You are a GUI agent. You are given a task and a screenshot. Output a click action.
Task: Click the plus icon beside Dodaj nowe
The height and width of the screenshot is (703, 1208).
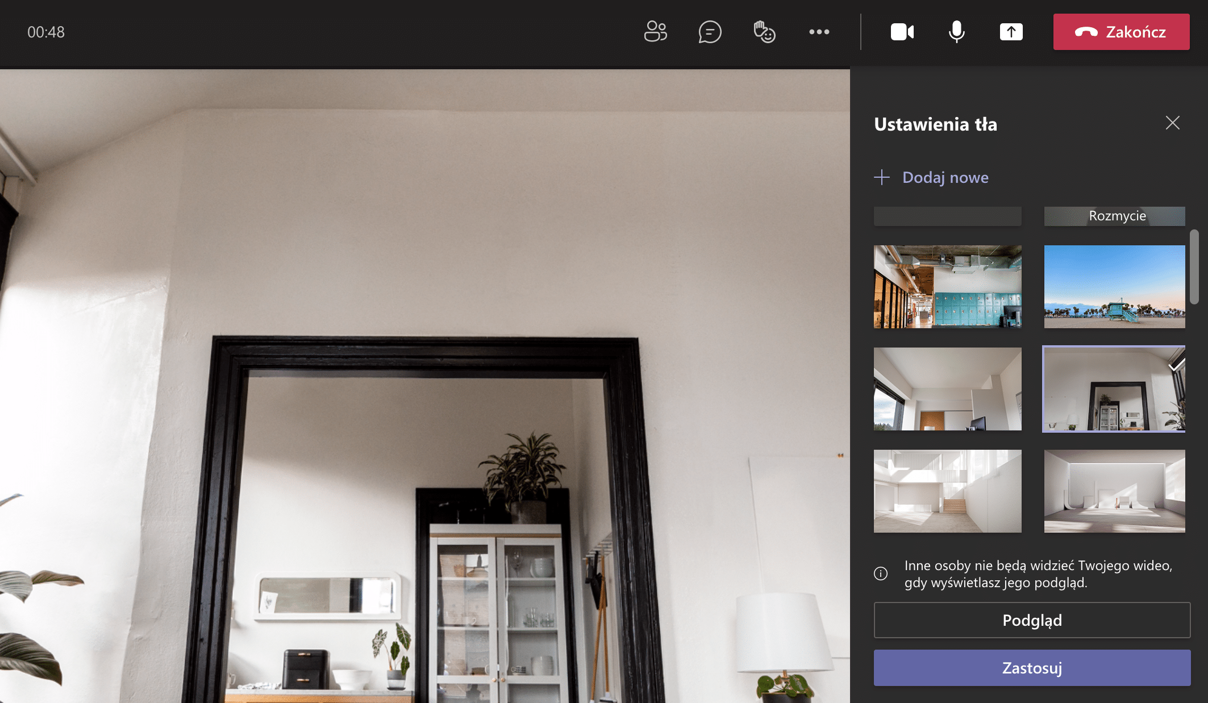tap(881, 177)
